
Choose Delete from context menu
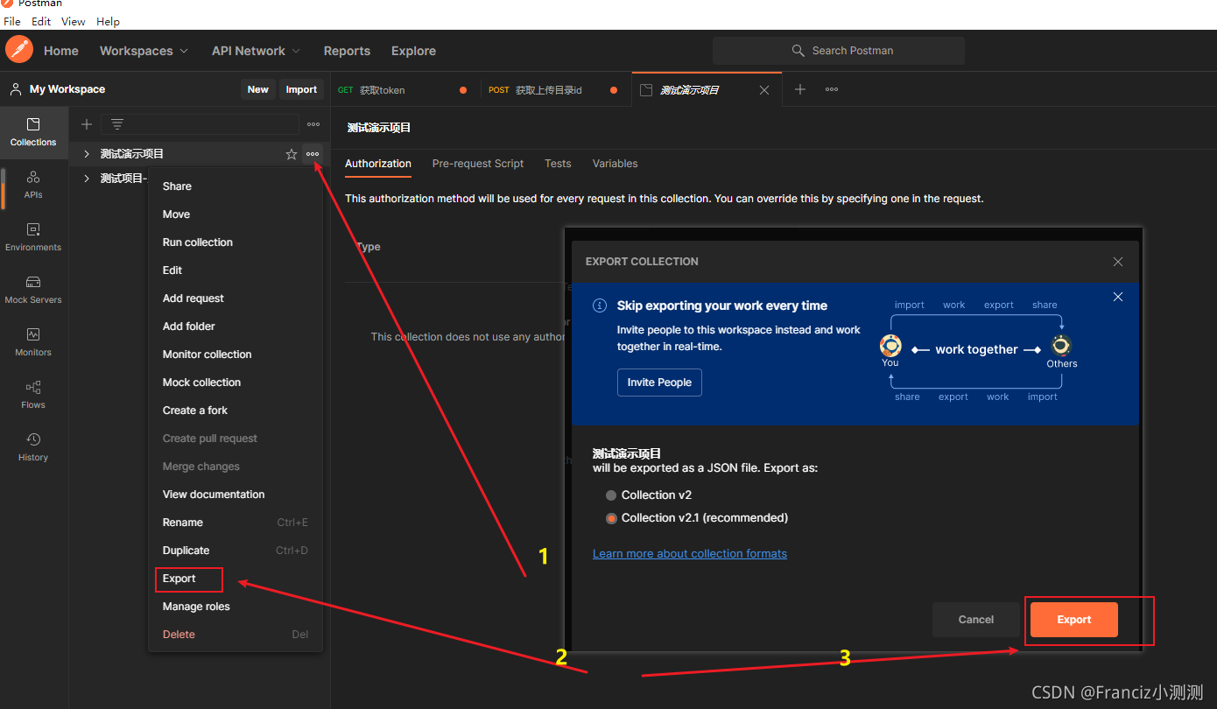click(236, 635)
